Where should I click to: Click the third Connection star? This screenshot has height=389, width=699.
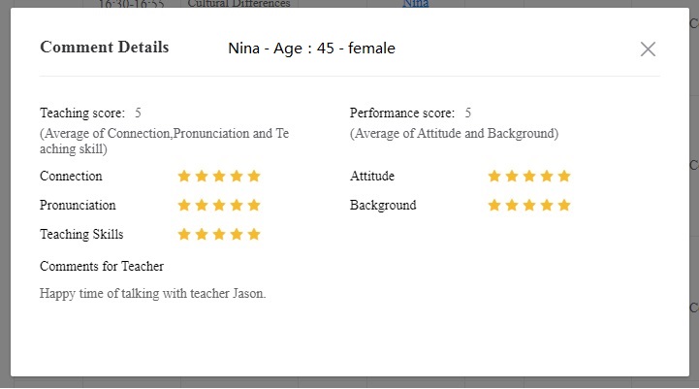point(219,177)
